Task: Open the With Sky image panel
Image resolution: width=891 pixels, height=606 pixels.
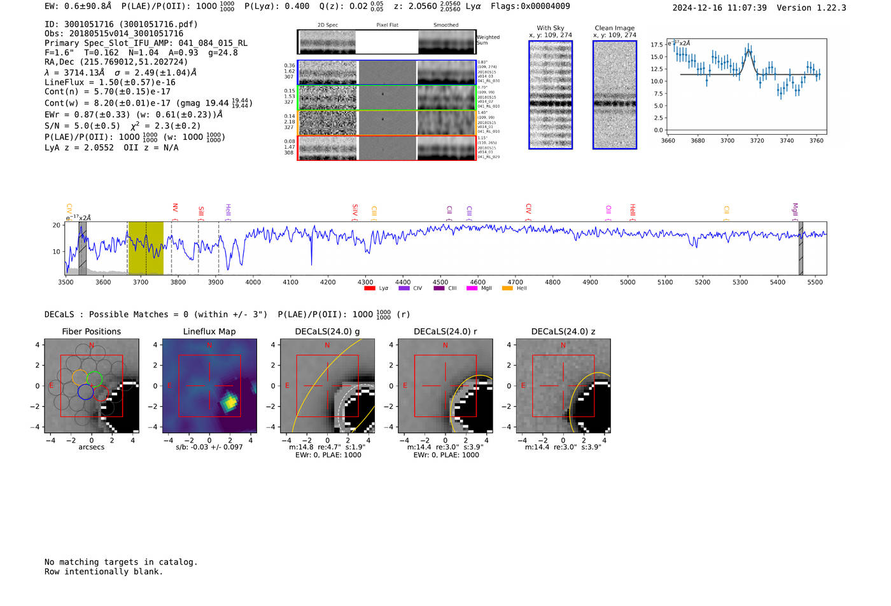Action: pyautogui.click(x=551, y=95)
